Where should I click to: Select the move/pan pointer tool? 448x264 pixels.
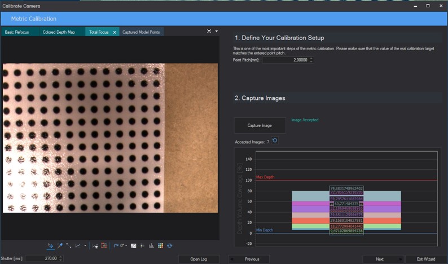tap(50, 246)
